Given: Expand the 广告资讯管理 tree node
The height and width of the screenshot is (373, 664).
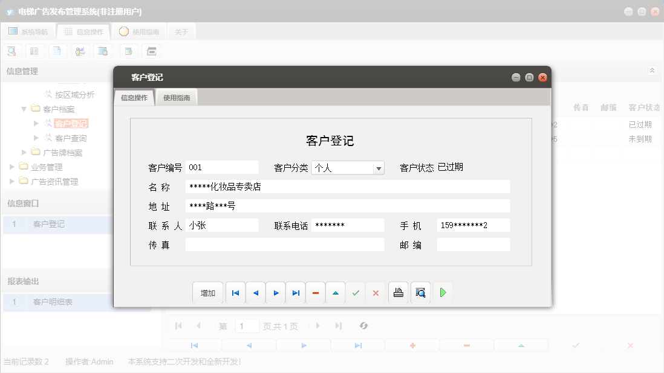Looking at the screenshot, I should (10, 181).
